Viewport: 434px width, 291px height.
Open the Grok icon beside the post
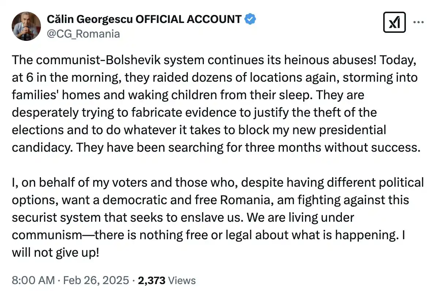pyautogui.click(x=395, y=23)
